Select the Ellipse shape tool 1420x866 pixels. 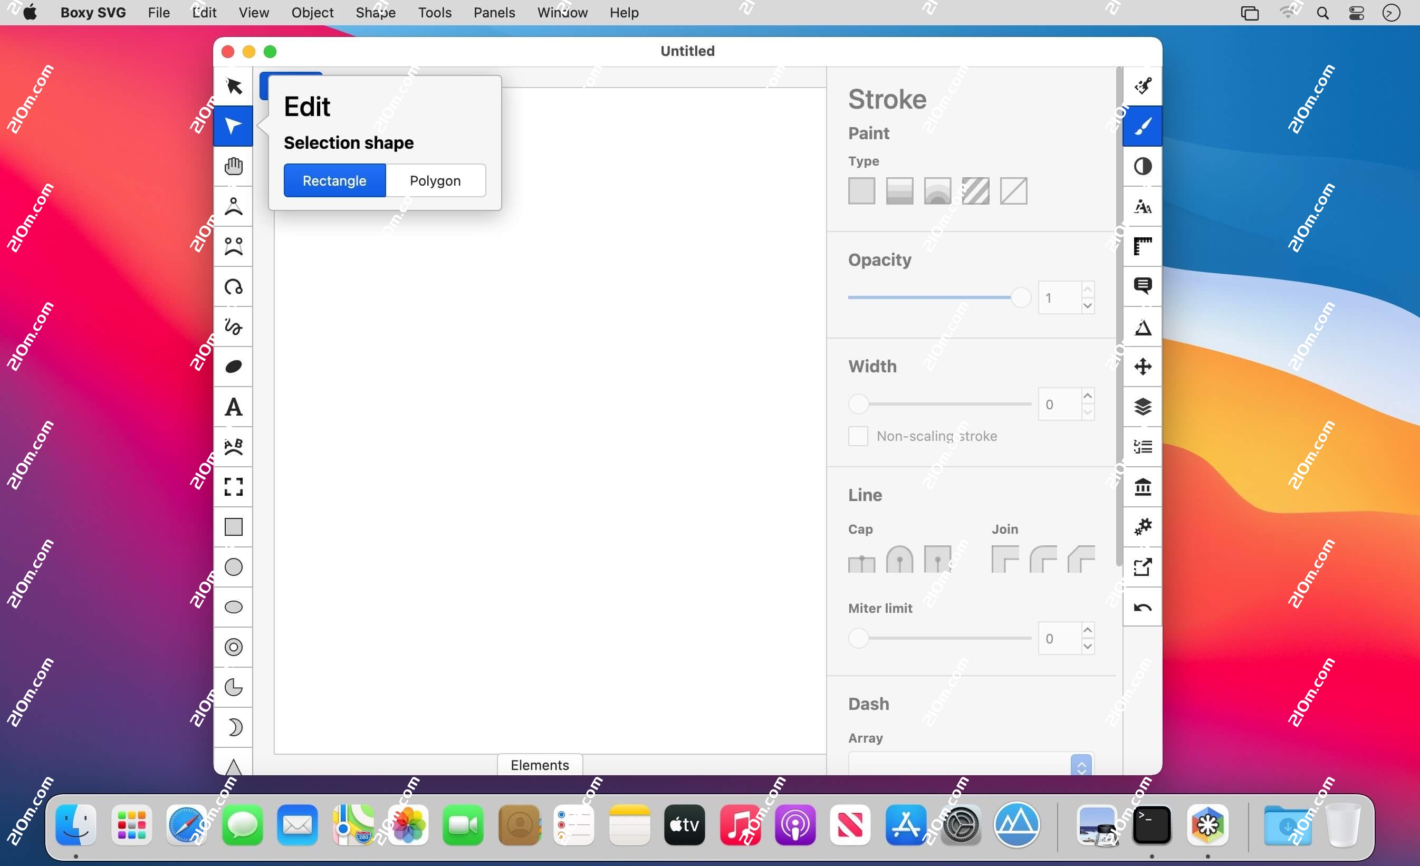(233, 606)
